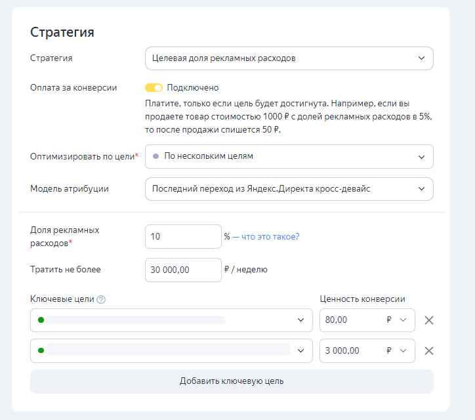Click the Добавить ключевую цель button

click(x=232, y=381)
